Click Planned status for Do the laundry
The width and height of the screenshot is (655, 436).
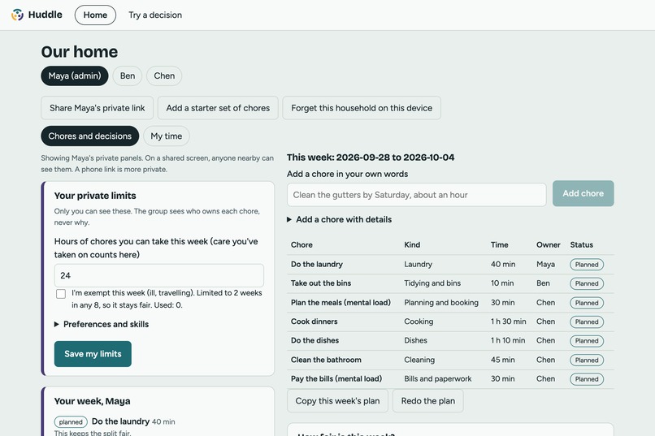tap(587, 265)
